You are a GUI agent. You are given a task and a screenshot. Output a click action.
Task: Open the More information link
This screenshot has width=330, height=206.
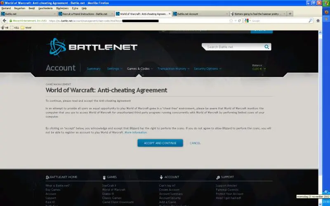pyautogui.click(x=136, y=132)
